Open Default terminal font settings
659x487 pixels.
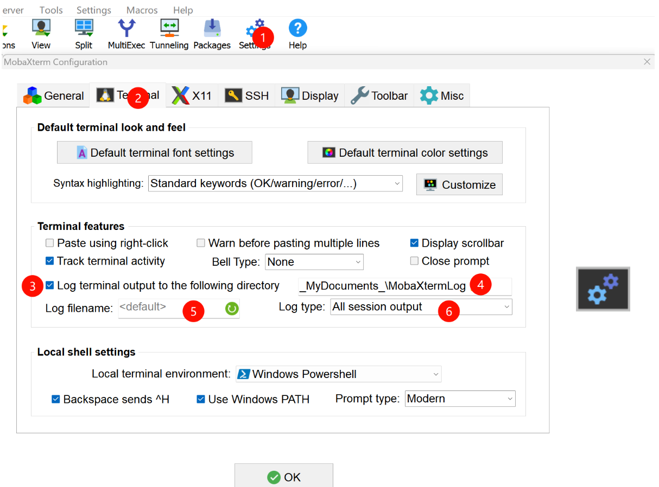pos(155,152)
